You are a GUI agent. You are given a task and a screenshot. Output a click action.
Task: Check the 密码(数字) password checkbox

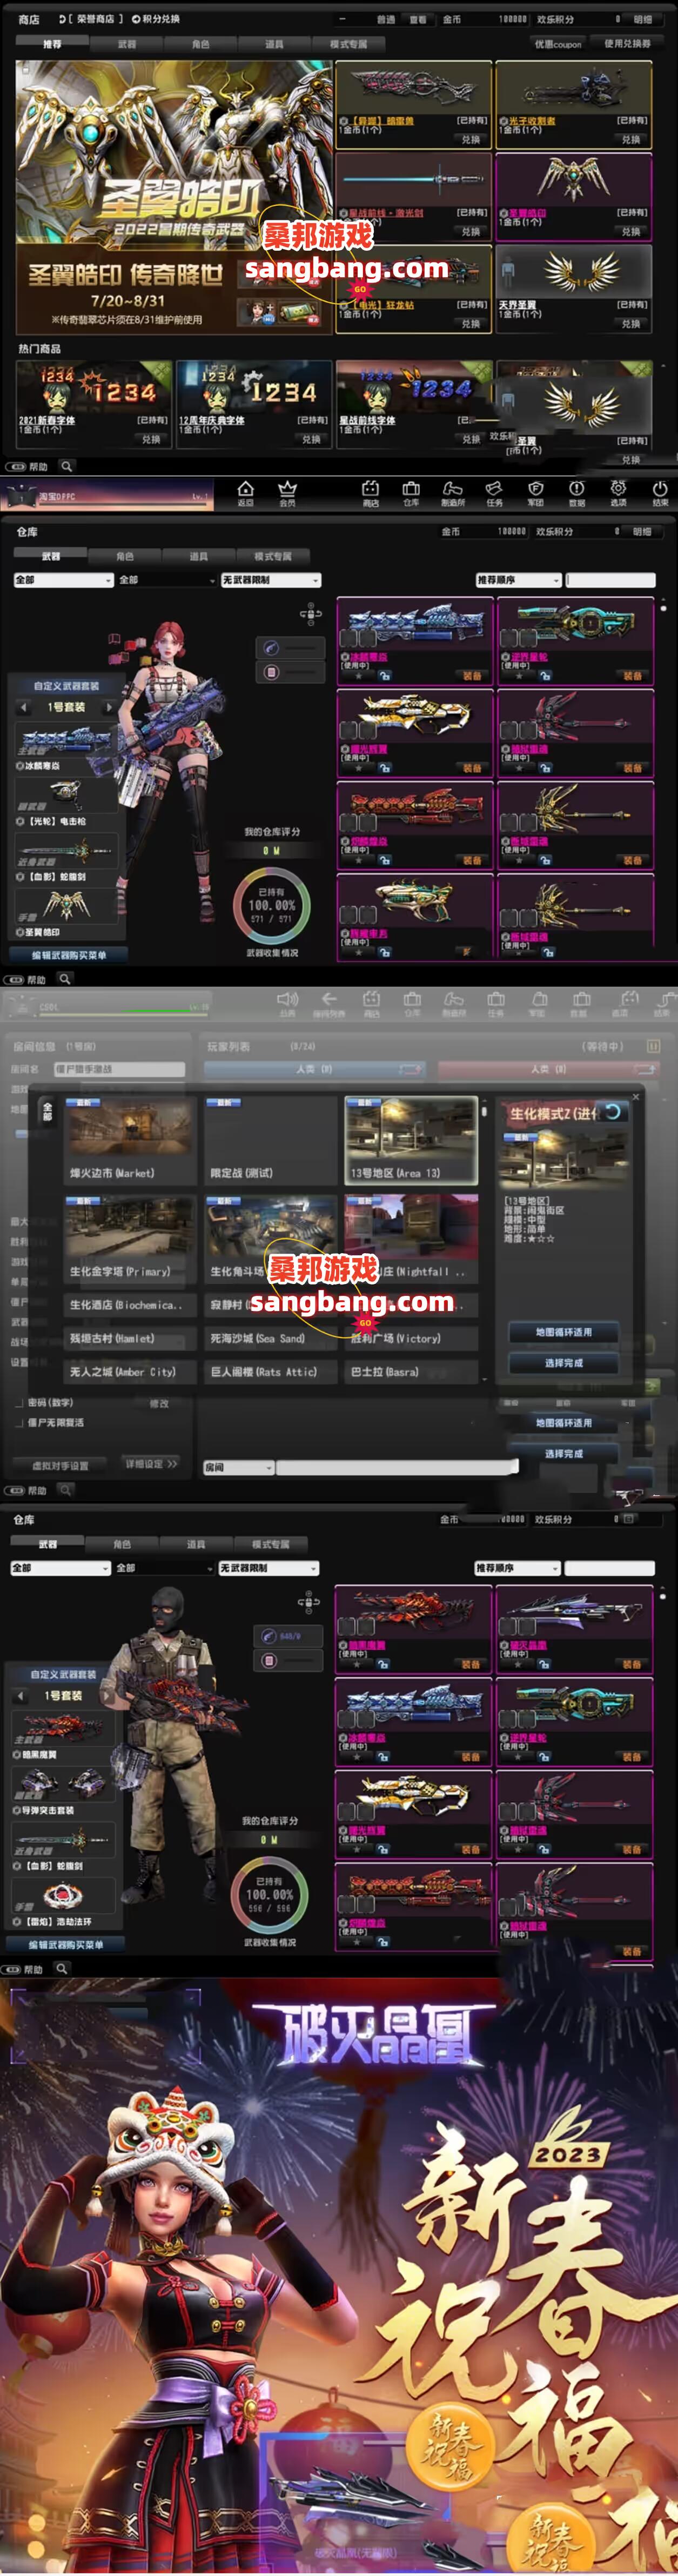(x=19, y=1403)
